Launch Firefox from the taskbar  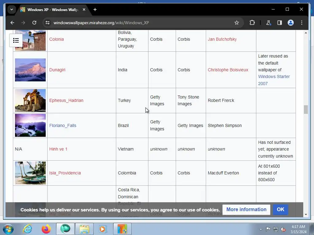point(46,229)
